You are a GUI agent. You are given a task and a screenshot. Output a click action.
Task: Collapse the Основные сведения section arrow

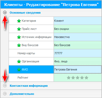5,13
